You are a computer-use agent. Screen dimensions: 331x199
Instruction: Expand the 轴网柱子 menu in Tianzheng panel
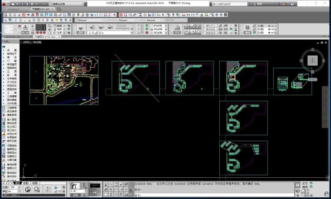point(11,53)
